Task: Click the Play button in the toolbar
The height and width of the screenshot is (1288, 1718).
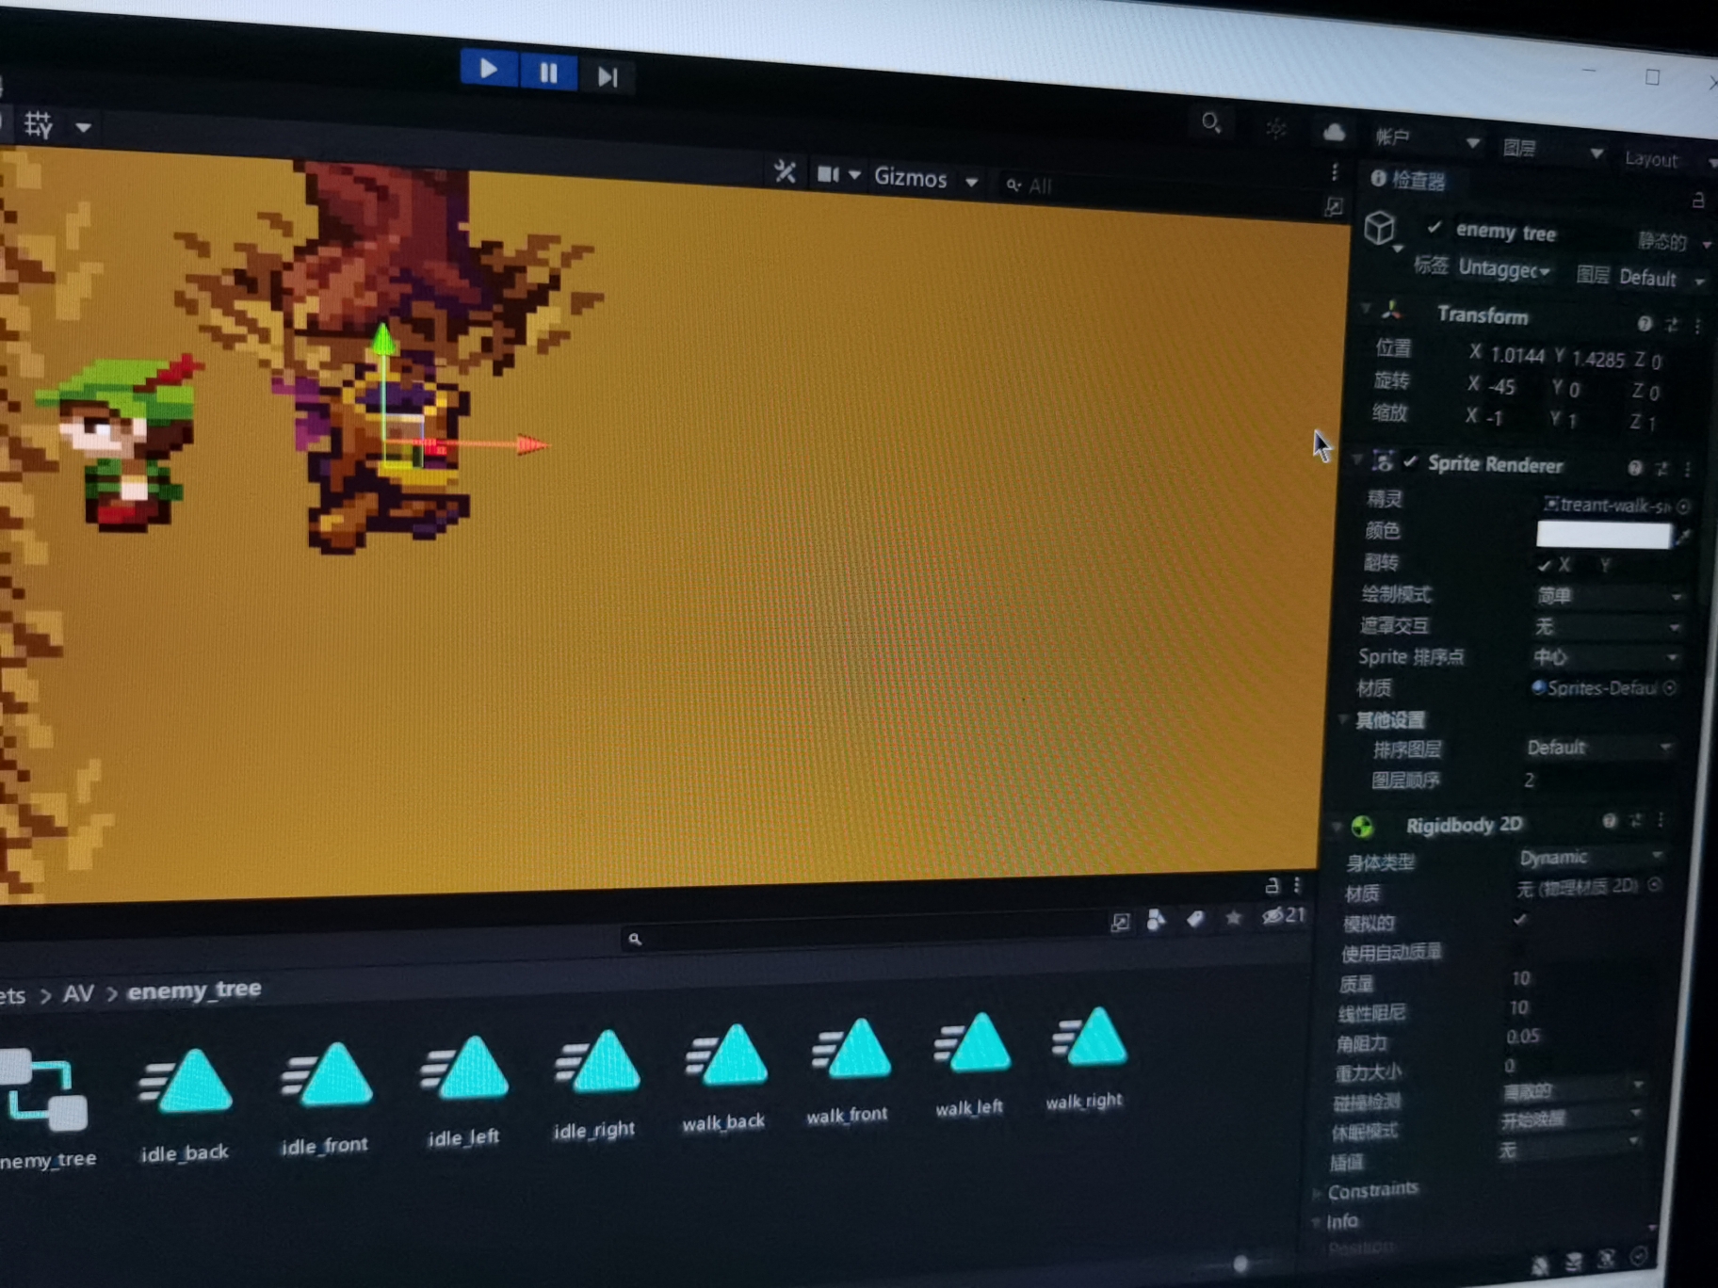Action: 489,69
